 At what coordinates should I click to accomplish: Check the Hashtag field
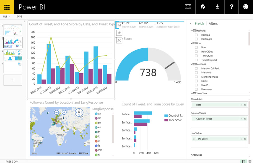(196, 35)
